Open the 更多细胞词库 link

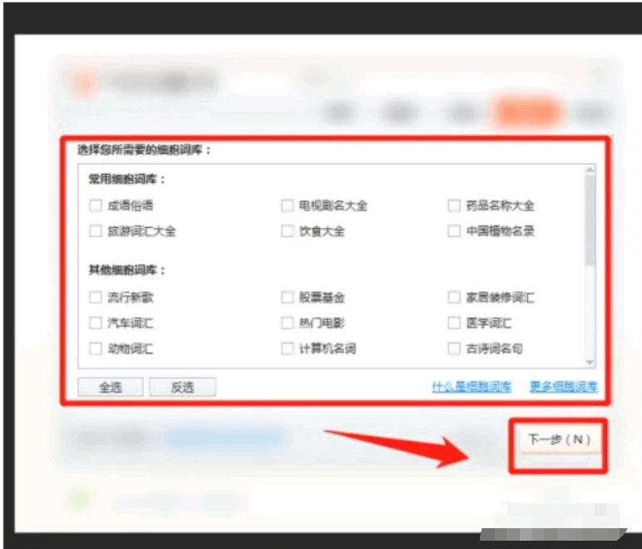tap(563, 387)
